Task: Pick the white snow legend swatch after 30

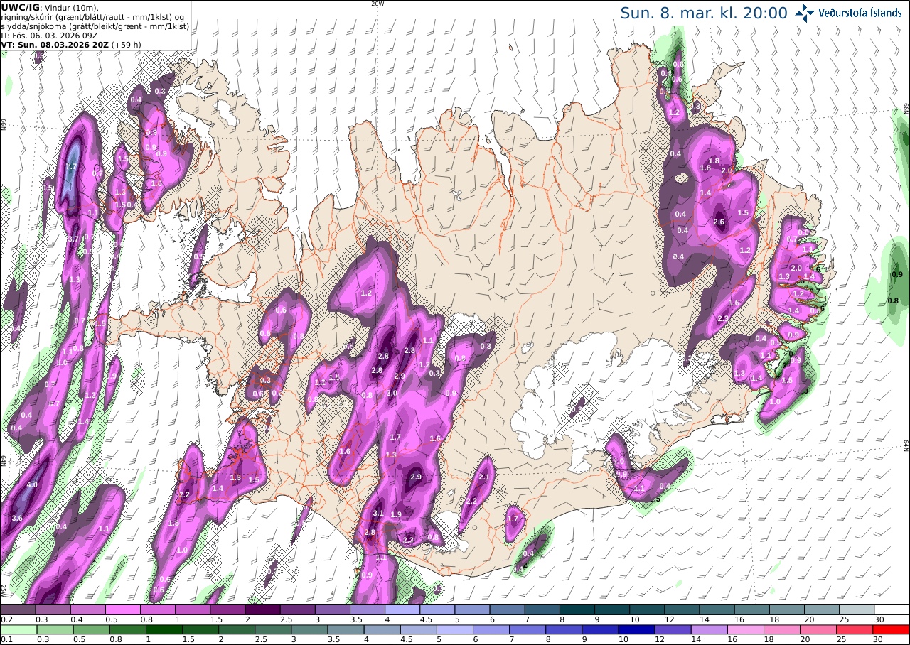Action: (x=892, y=609)
